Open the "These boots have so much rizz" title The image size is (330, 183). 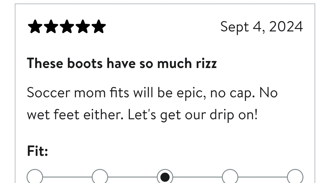point(122,63)
